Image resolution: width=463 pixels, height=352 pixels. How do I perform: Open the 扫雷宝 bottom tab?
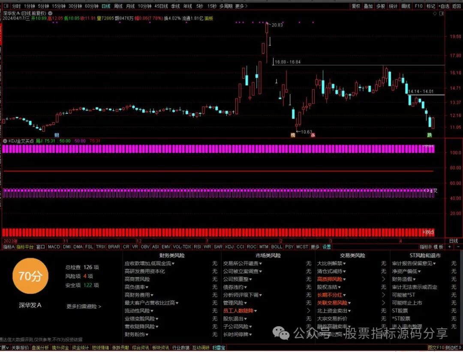[219, 348]
